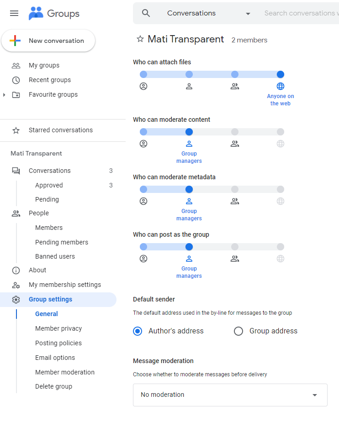Open Member privacy settings
This screenshot has width=339, height=421.
click(x=58, y=328)
